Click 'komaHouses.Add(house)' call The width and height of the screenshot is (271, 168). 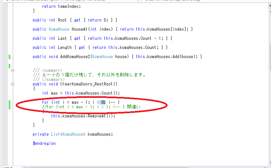pos(171,57)
